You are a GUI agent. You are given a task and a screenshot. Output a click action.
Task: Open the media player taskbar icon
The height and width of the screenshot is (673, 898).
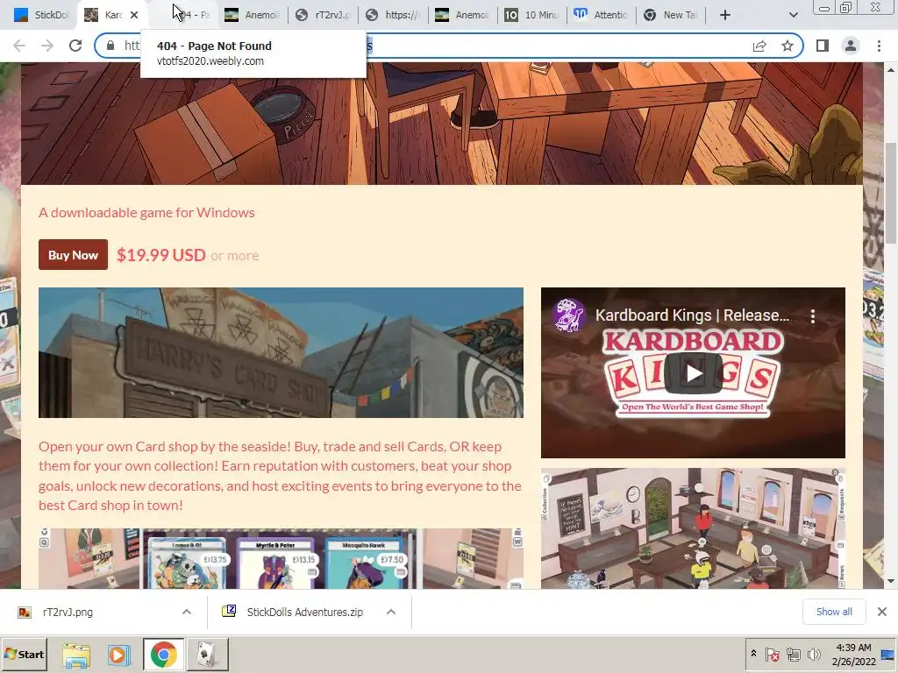[x=118, y=655]
